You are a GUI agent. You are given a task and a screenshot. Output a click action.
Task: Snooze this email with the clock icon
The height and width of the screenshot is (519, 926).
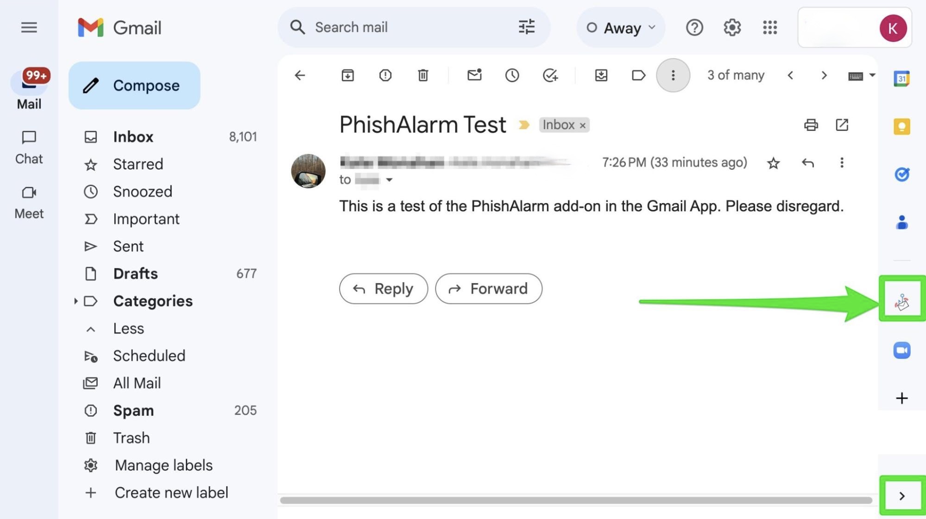[512, 75]
